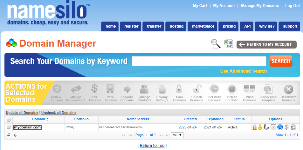
Task: Click the ns1.dnsowl.com,ns2.dnsowl.com nameservers cell
Action: point(138,127)
